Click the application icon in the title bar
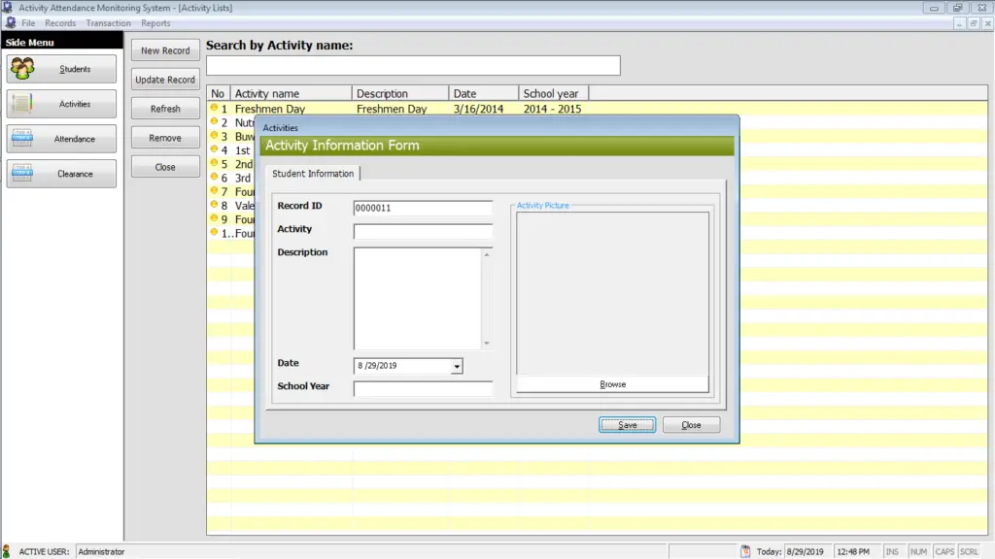 pos(8,7)
